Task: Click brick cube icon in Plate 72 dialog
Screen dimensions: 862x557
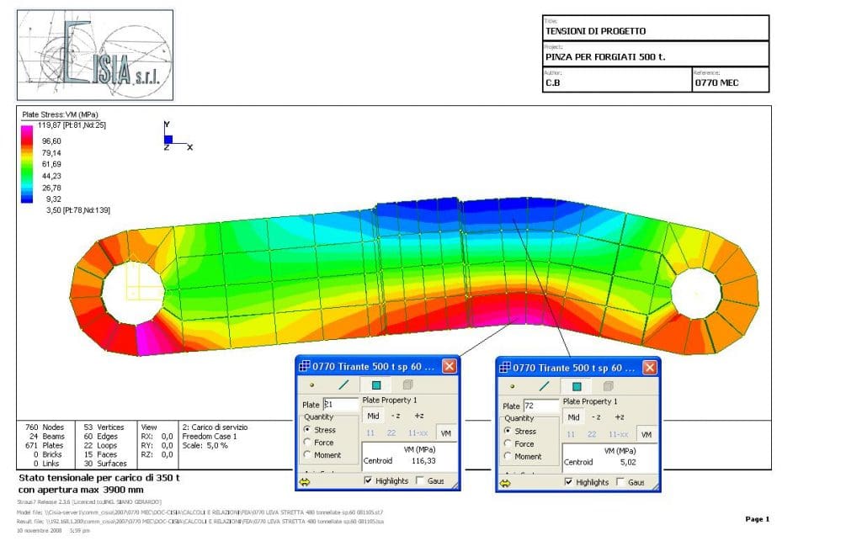Action: (609, 385)
